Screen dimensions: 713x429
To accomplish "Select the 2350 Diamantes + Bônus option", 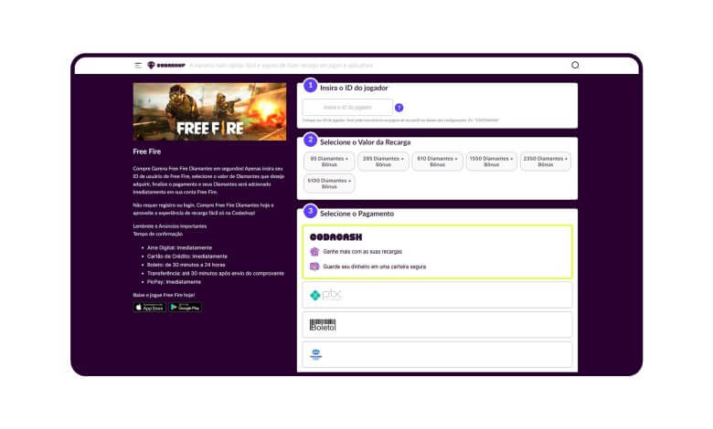I will click(x=545, y=161).
